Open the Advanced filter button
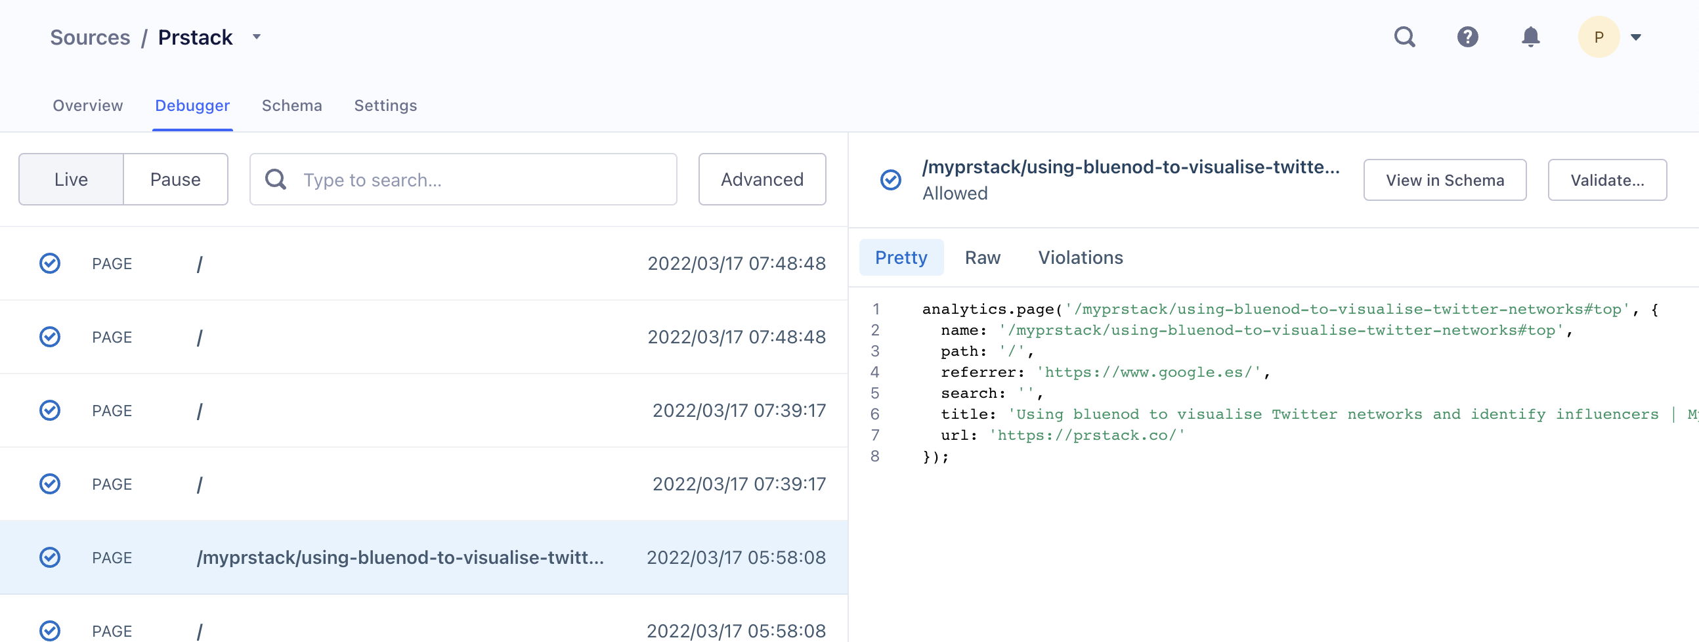This screenshot has width=1699, height=642. pyautogui.click(x=762, y=179)
